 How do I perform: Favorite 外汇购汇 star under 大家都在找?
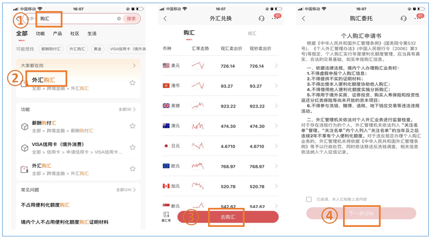tap(132, 83)
